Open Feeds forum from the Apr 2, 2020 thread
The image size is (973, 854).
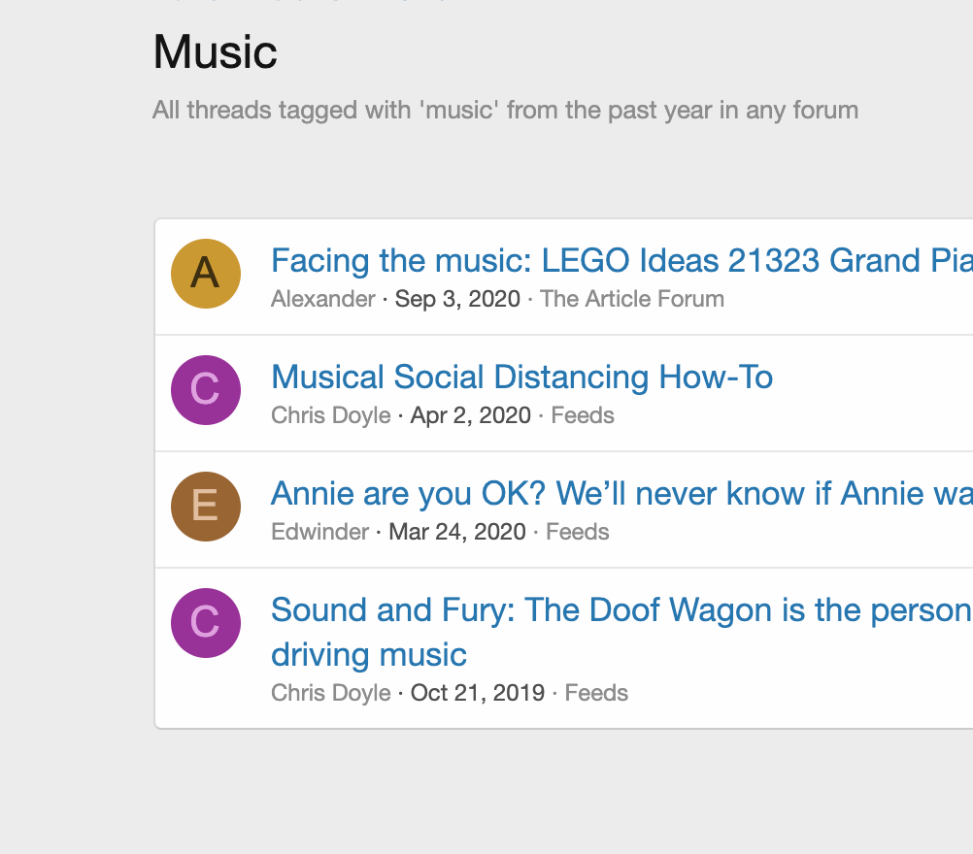pos(583,415)
